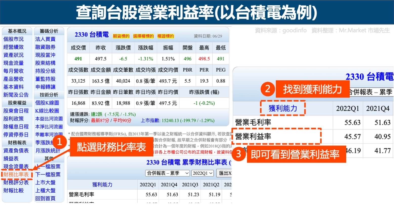The width and height of the screenshot is (394, 206).
Task: Open the 產品營收 link
Action: coord(13,79)
